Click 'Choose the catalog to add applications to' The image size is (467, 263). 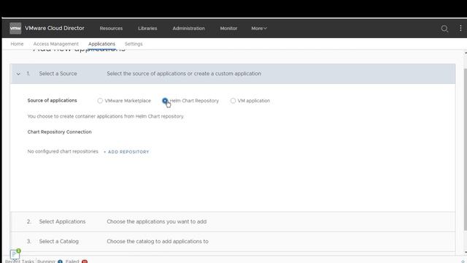[x=158, y=241]
